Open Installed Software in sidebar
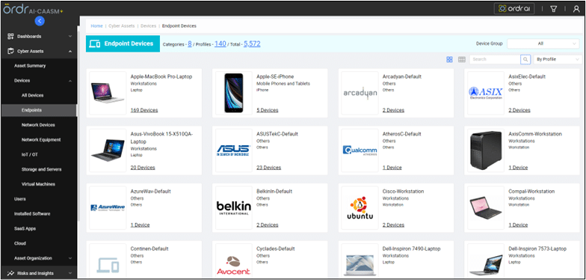The height and width of the screenshot is (280, 586). coord(32,214)
